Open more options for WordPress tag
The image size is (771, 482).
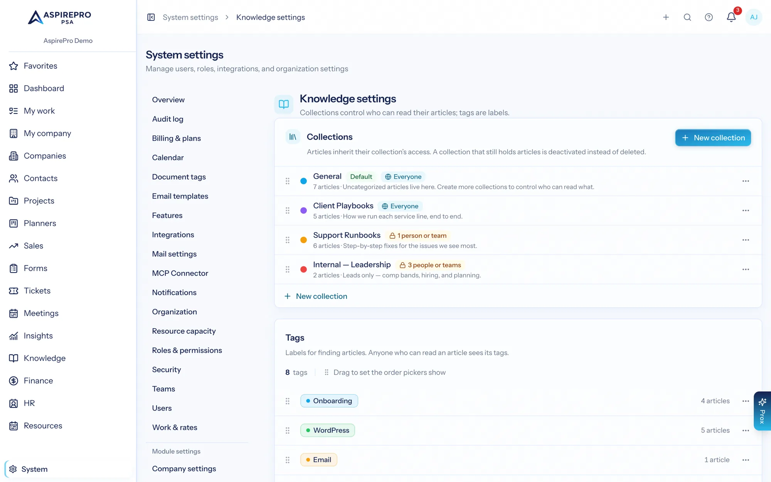click(746, 430)
